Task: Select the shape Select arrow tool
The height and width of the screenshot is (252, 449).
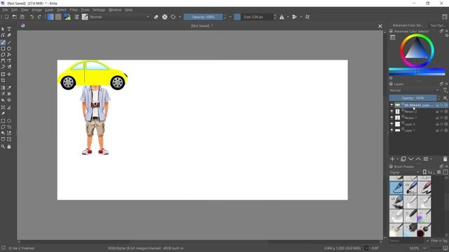Action: [x=3, y=29]
